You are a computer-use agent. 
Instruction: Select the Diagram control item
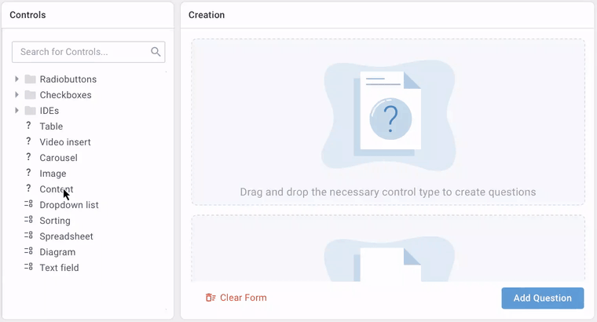point(57,252)
